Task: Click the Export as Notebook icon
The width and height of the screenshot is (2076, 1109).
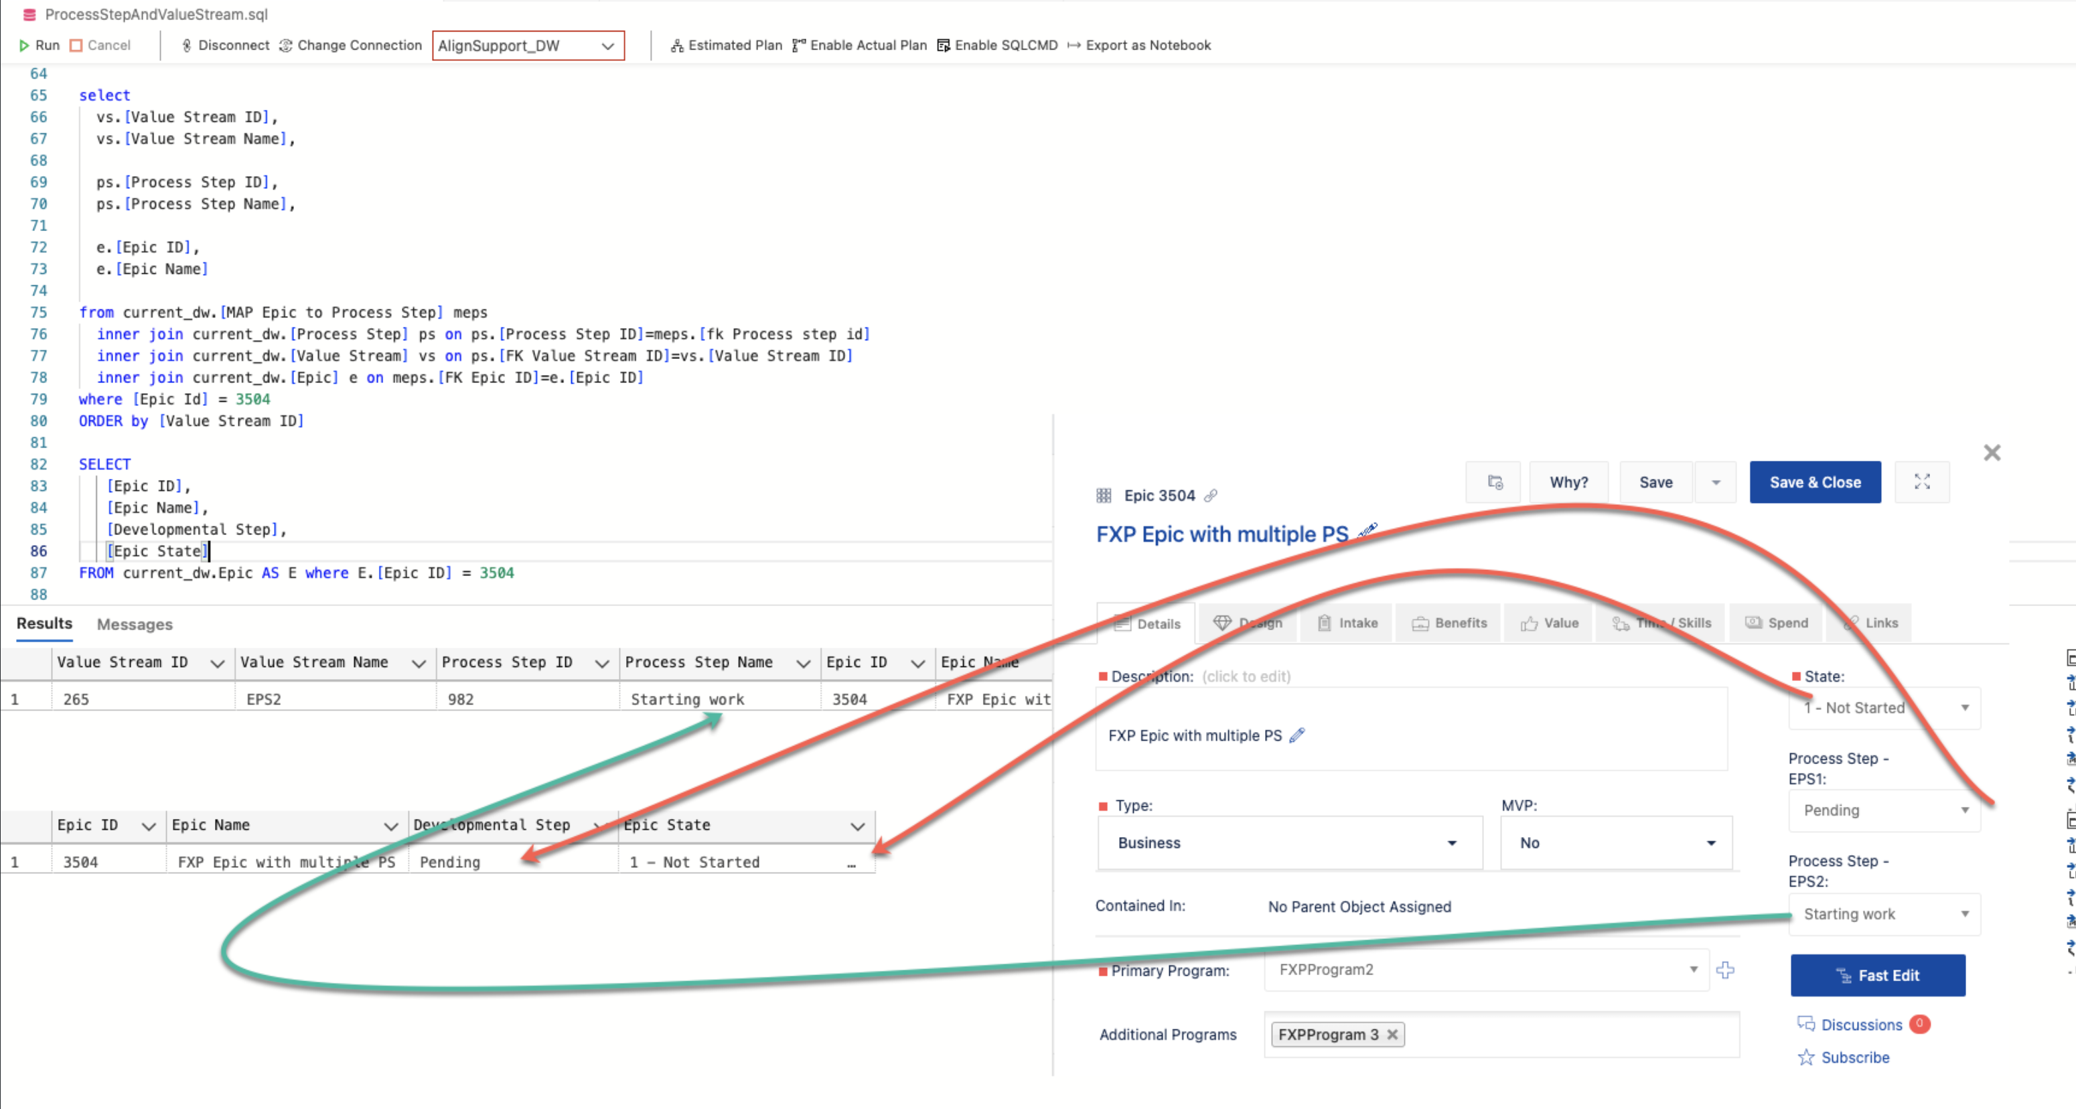Action: pos(1073,46)
